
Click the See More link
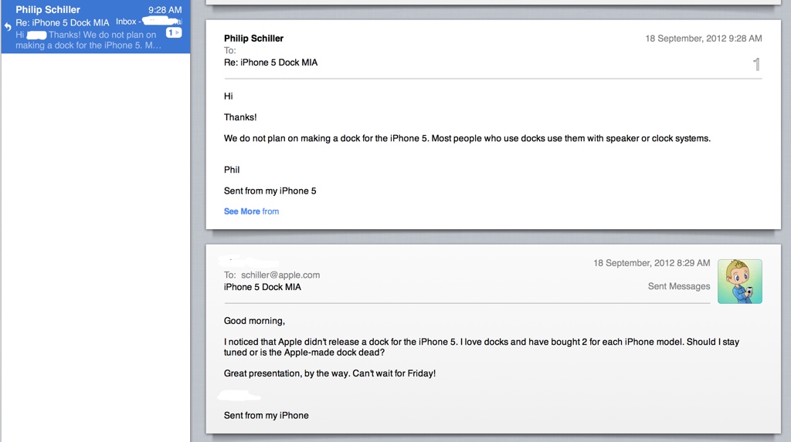pos(242,211)
